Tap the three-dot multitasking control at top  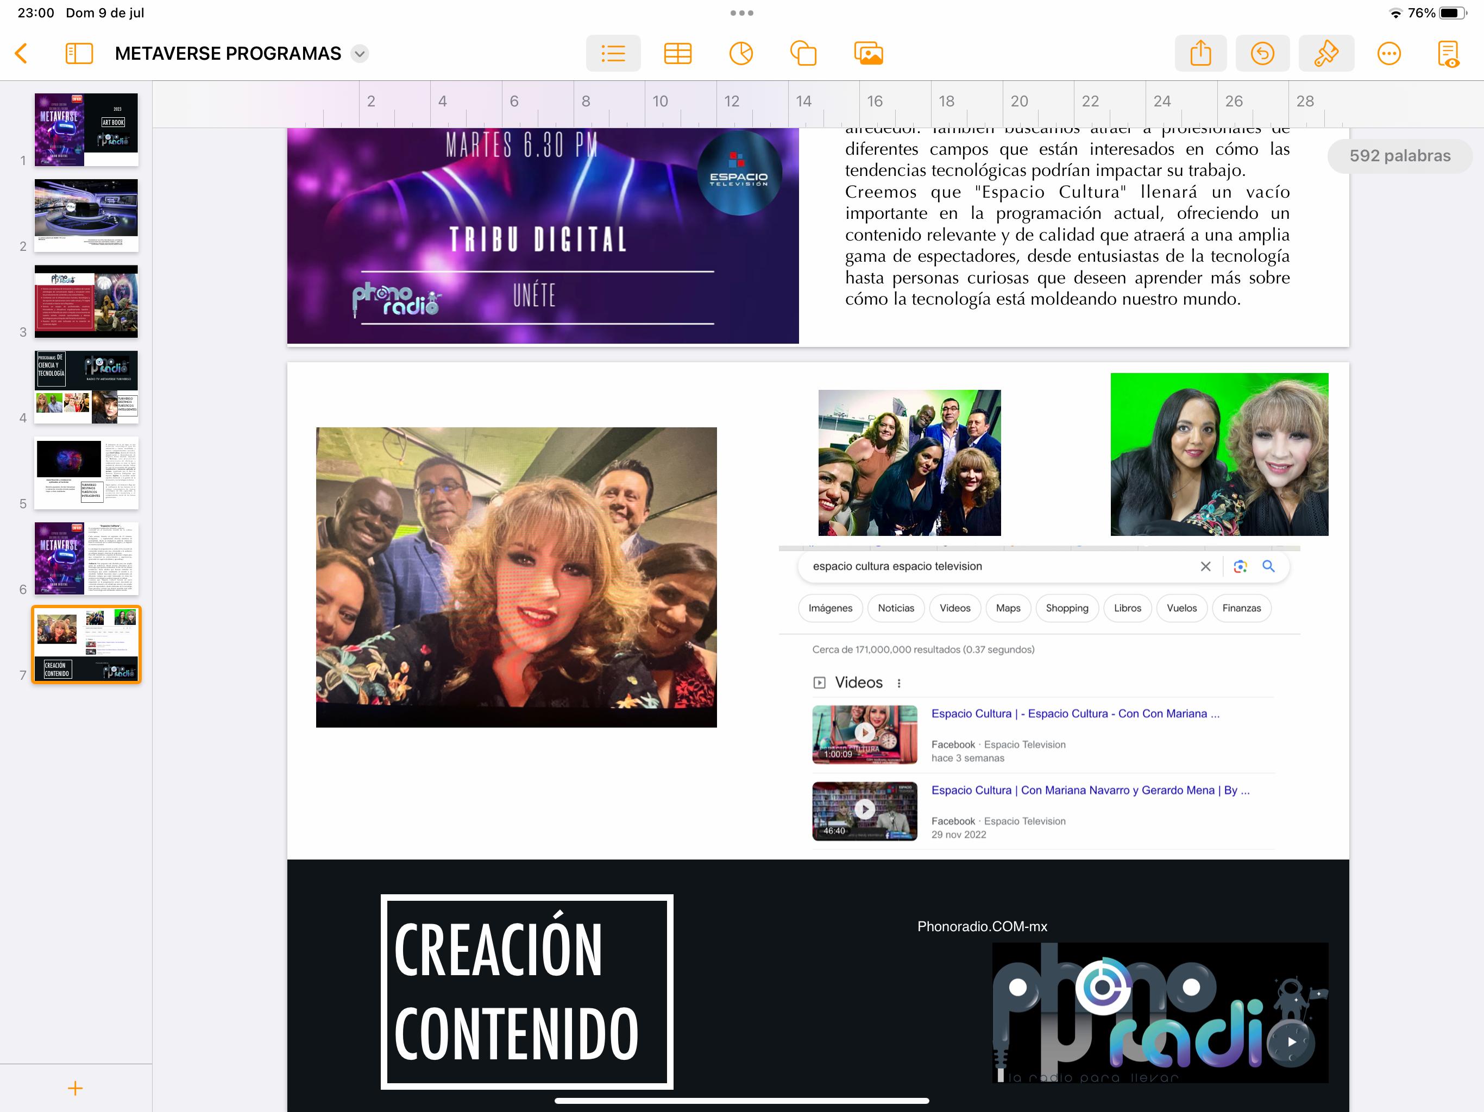click(741, 12)
